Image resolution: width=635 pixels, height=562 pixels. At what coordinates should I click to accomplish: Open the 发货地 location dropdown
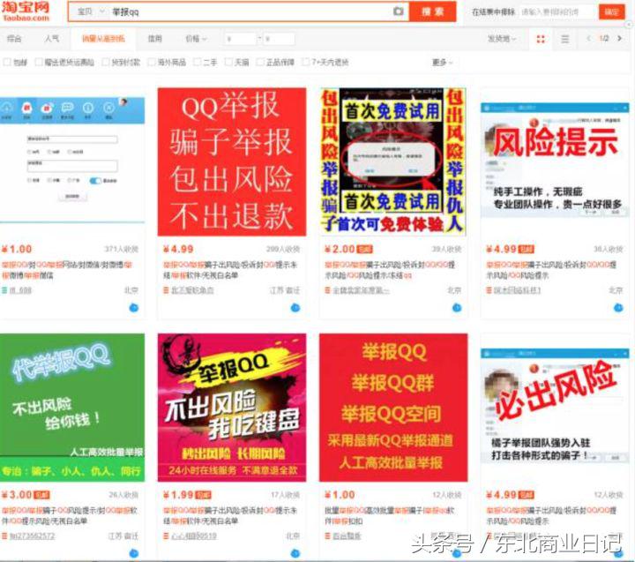tap(502, 39)
